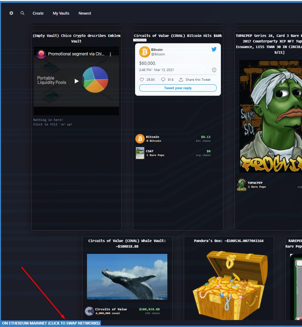Play the Portable Liquidity Pools video

(77, 81)
